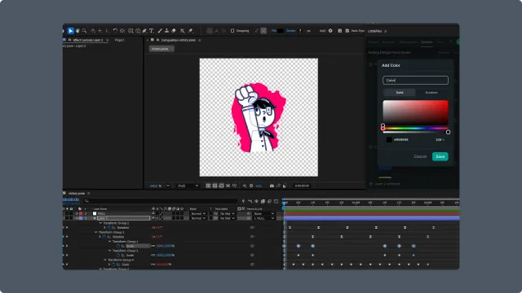522x293 pixels.
Task: Open the Project panel tab
Action: point(119,40)
